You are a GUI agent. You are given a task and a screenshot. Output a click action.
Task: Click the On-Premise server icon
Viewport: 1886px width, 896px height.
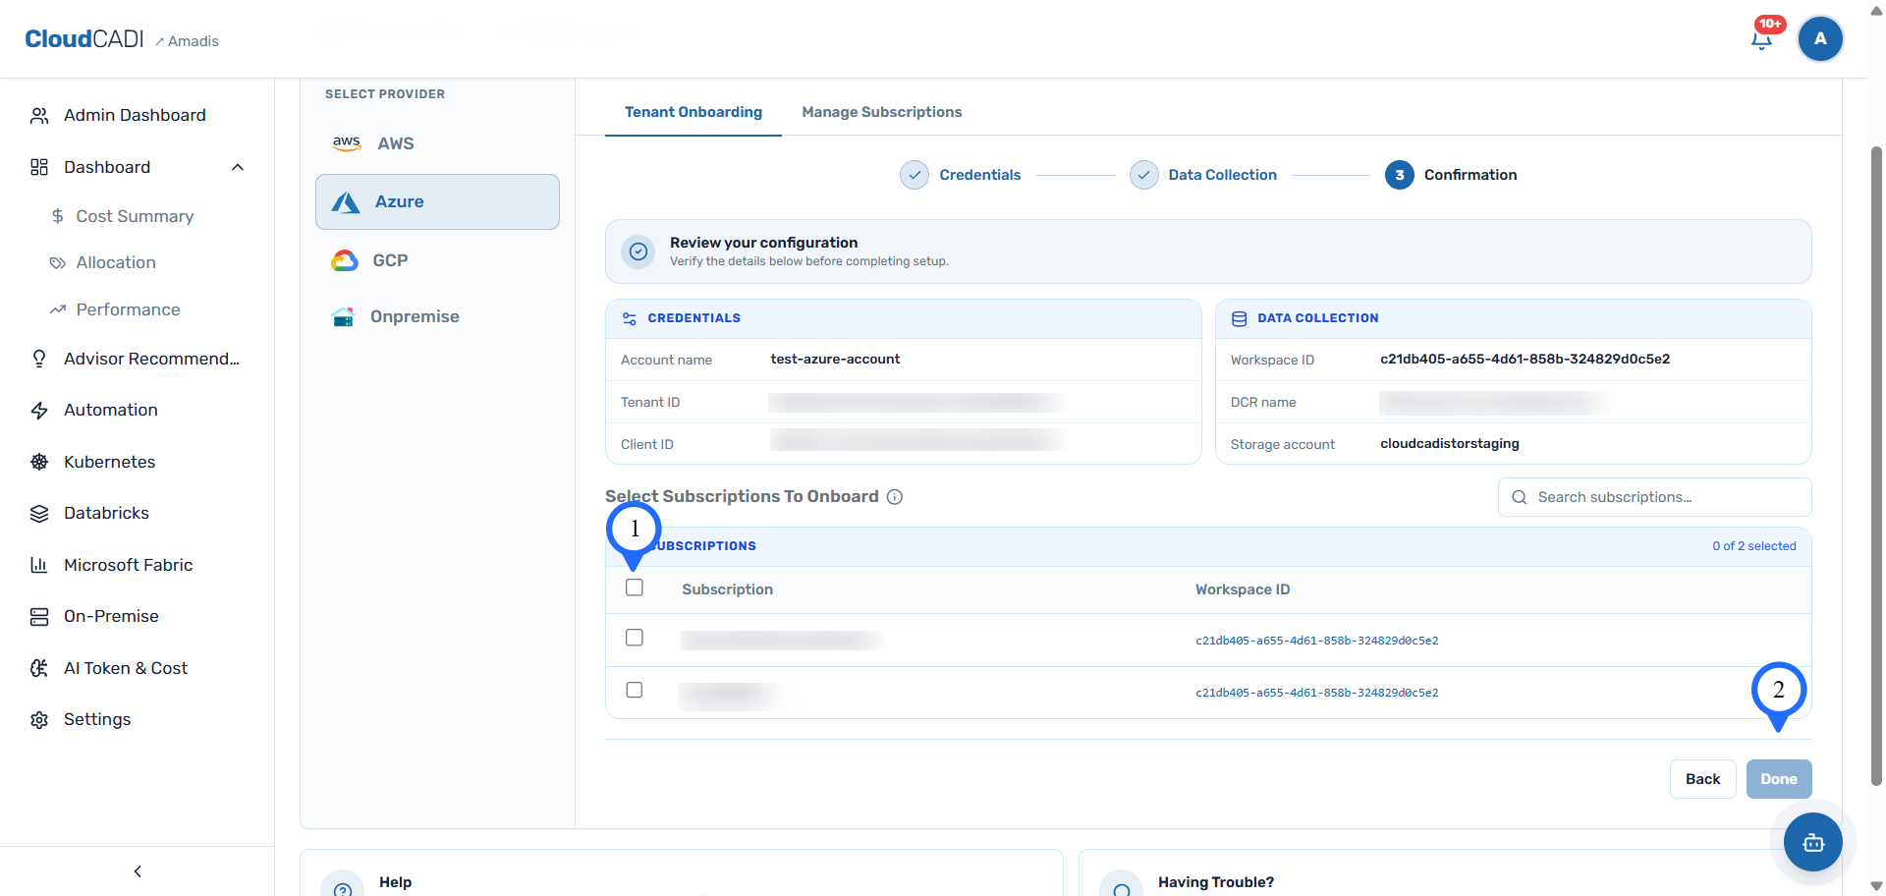39,617
